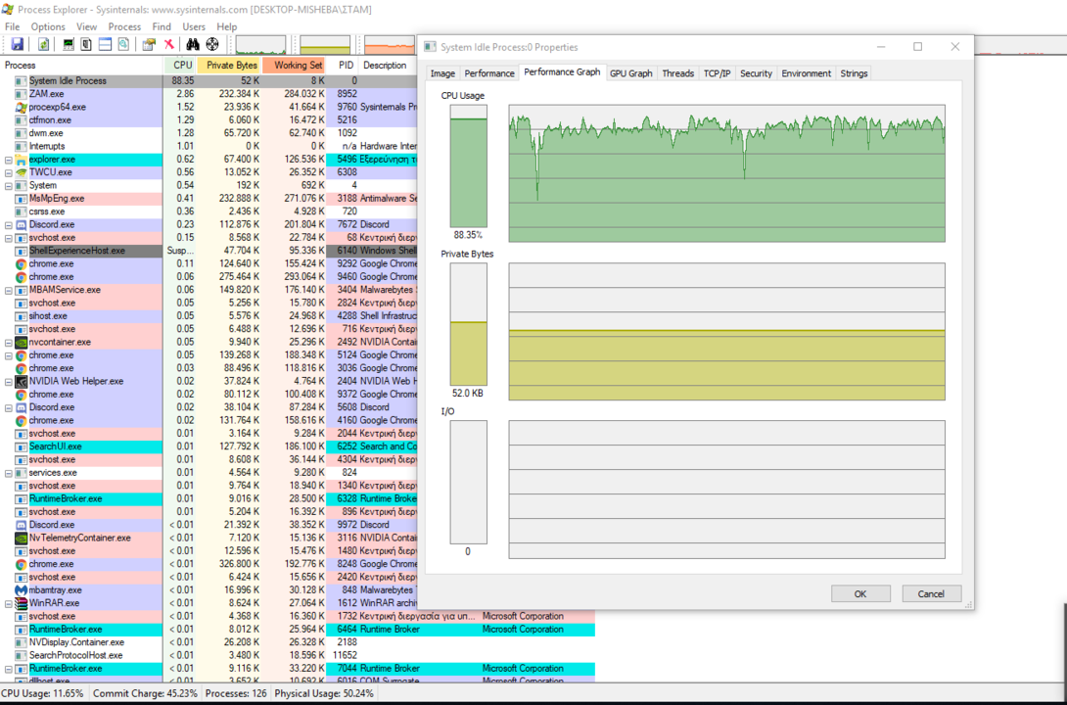Open process Properties from the toolbar icon

149,44
